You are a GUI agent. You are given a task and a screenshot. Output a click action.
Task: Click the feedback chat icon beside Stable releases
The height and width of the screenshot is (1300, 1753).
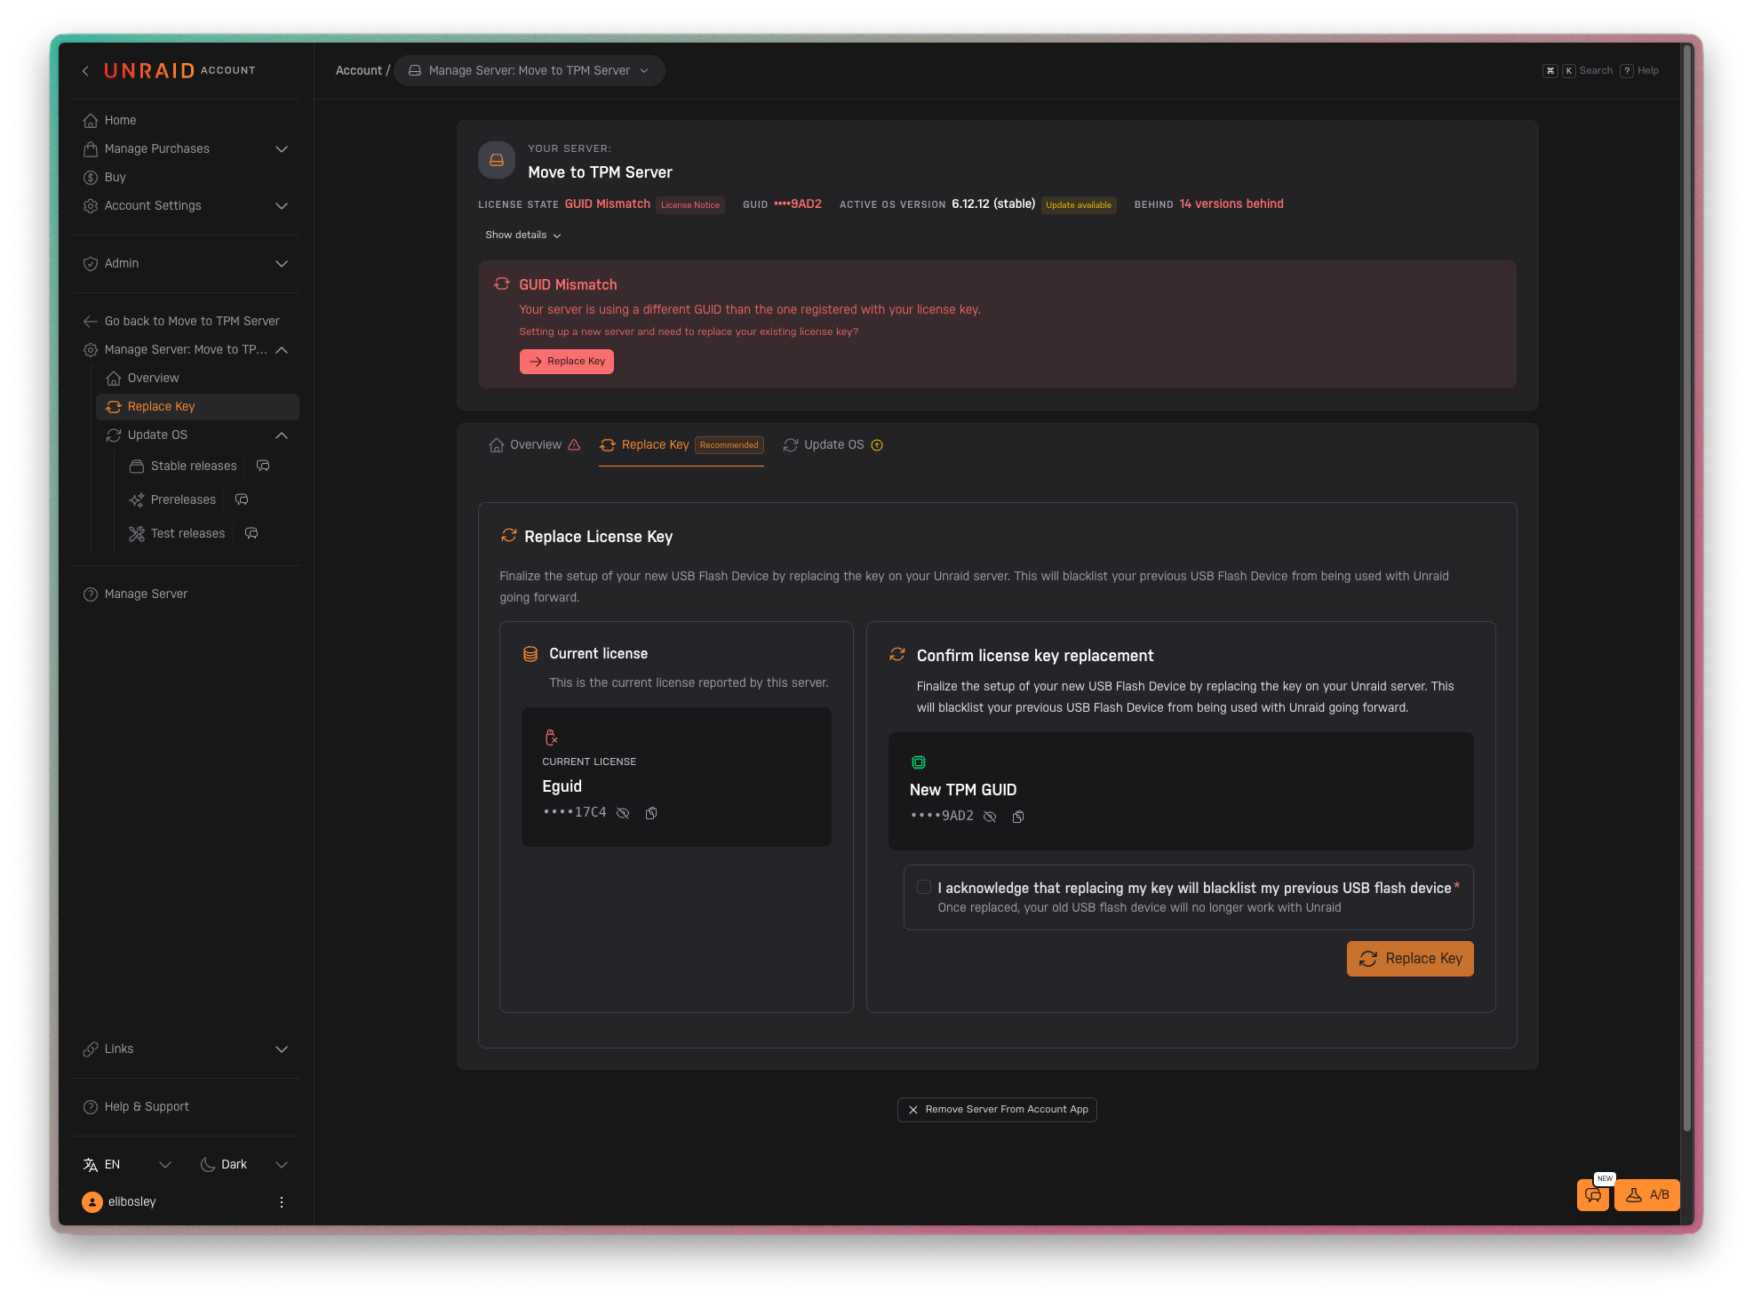pyautogui.click(x=263, y=466)
